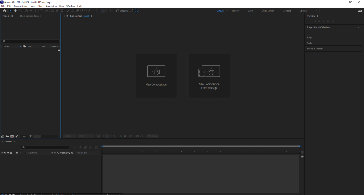Click the new folder icon in Project panel
This screenshot has width=364, height=195.
7,136
